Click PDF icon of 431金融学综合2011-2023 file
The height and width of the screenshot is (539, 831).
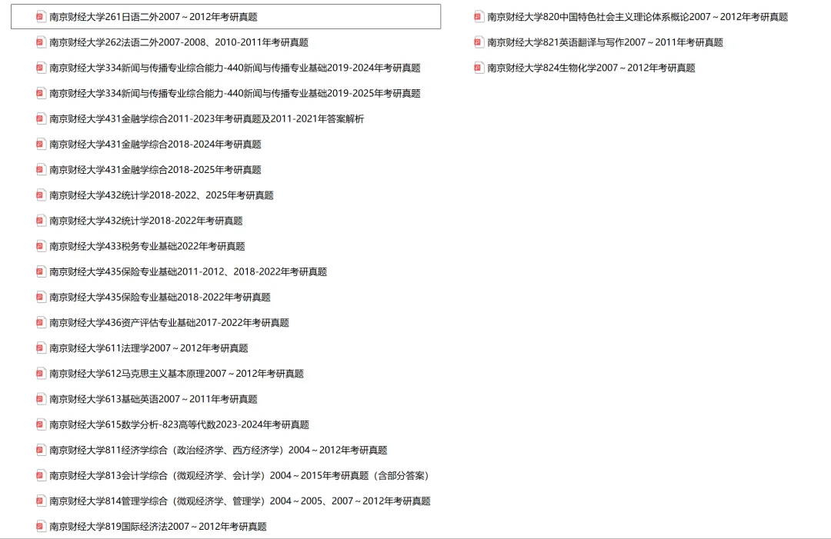(x=41, y=118)
